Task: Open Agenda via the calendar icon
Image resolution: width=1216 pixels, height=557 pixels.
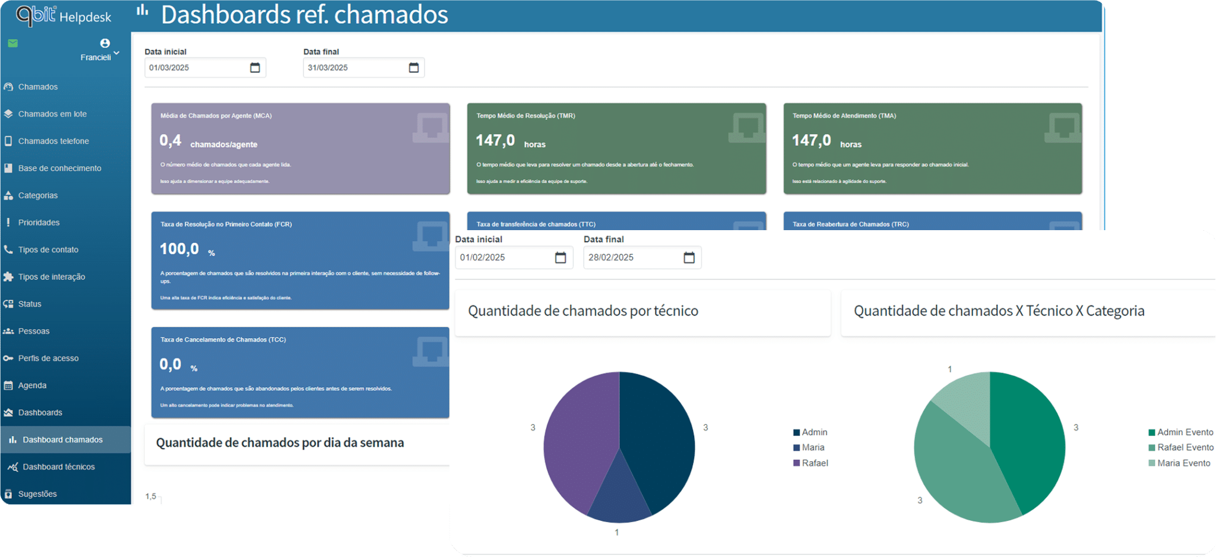Action: coord(8,385)
